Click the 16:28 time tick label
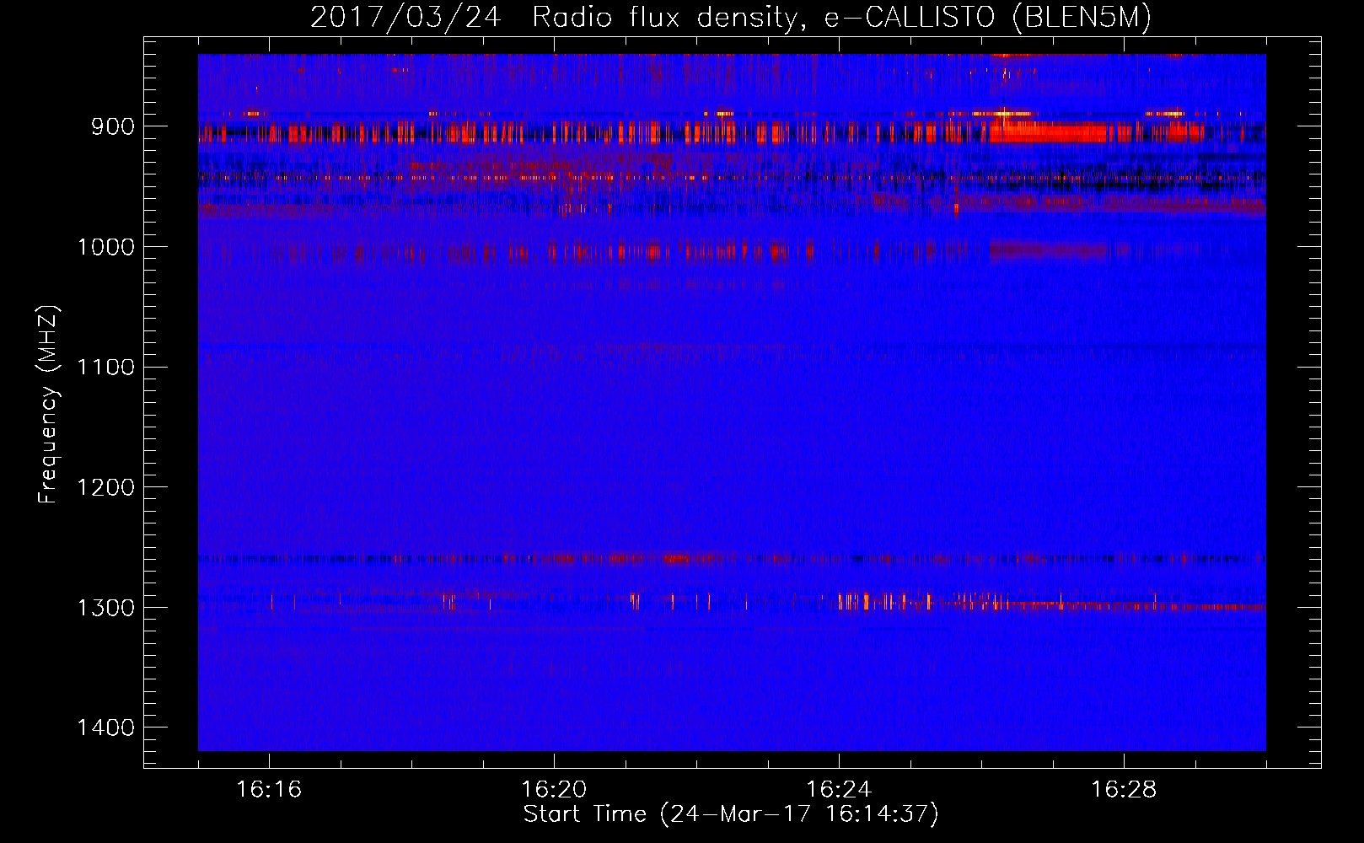 (x=1124, y=789)
